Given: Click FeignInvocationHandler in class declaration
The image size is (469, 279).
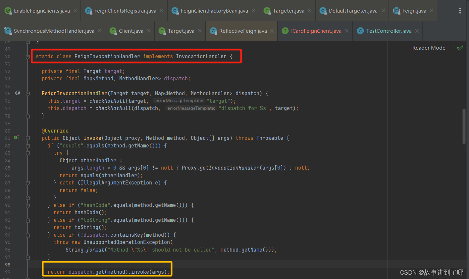Looking at the screenshot, I should point(107,56).
